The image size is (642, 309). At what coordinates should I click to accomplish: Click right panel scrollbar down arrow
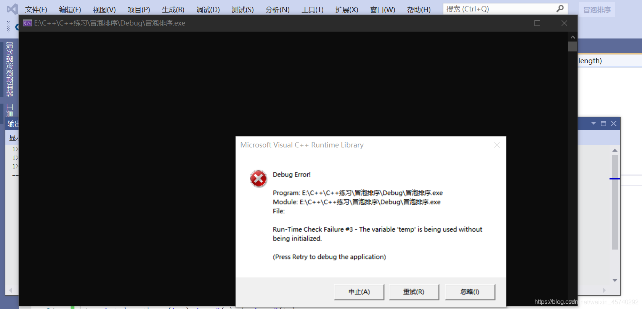(x=615, y=280)
